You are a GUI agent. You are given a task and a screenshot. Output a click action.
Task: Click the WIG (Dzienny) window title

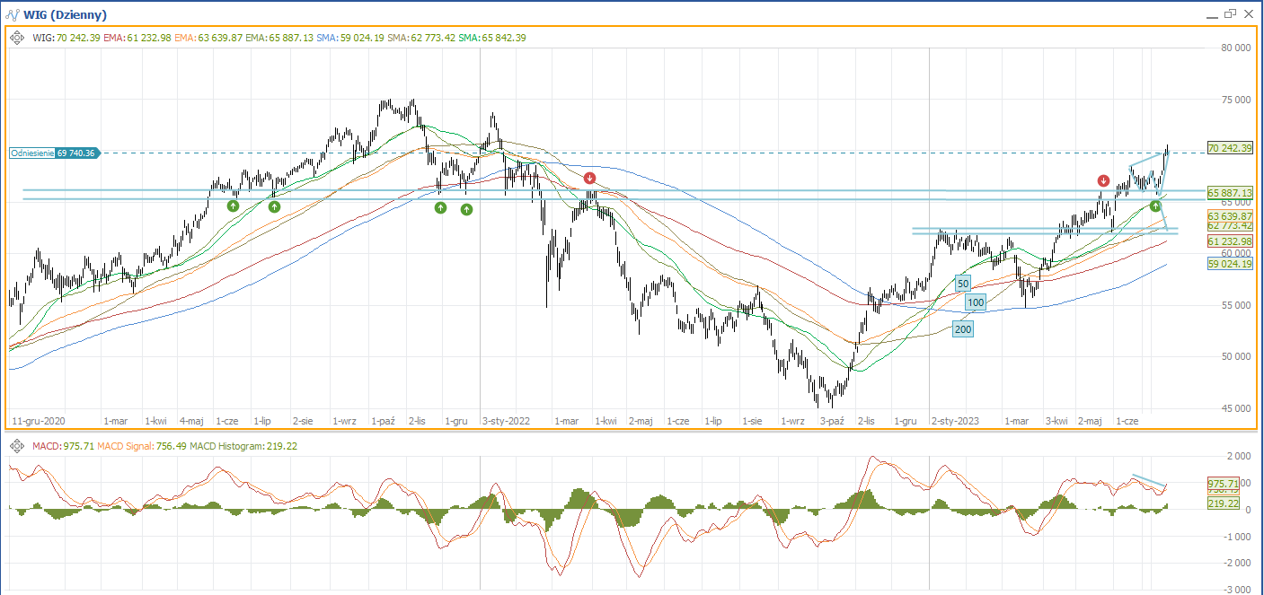(x=65, y=15)
